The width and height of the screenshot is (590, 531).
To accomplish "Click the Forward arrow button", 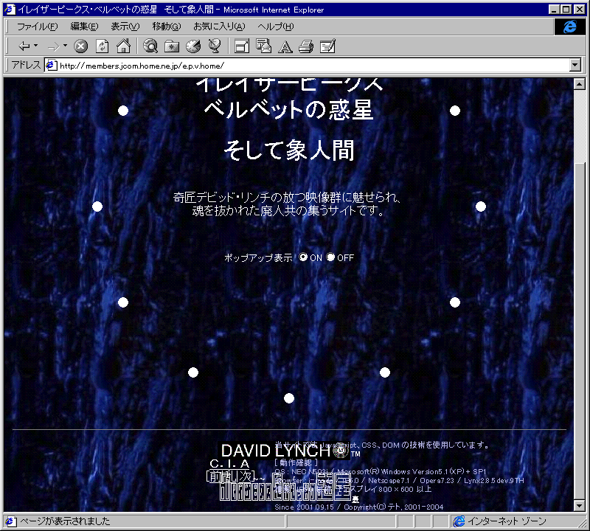I will 53,46.
